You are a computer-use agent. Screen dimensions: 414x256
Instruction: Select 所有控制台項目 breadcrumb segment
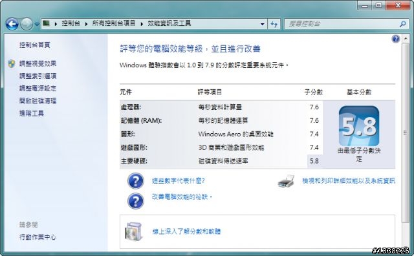coord(114,23)
